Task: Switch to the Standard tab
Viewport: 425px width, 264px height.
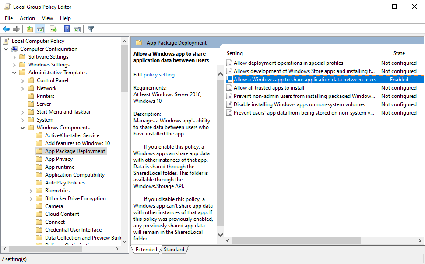Action: [174, 250]
